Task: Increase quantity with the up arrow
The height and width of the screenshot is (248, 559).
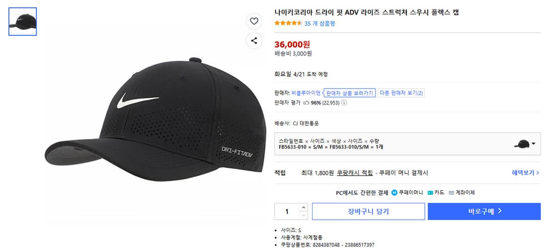Action: pos(304,207)
